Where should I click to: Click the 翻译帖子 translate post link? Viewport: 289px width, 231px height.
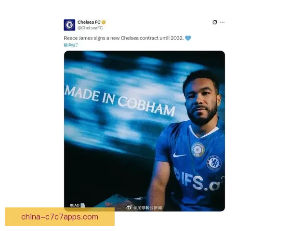[71, 45]
